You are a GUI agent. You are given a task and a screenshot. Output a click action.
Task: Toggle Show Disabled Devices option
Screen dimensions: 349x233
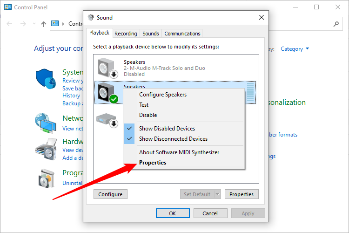167,129
